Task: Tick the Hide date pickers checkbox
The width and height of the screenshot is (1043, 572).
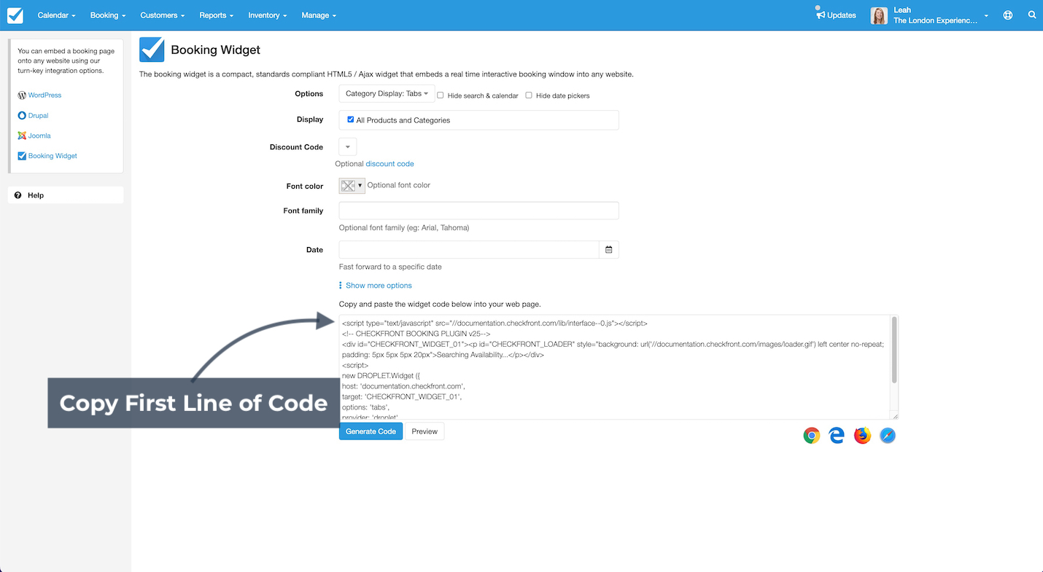Action: tap(529, 95)
